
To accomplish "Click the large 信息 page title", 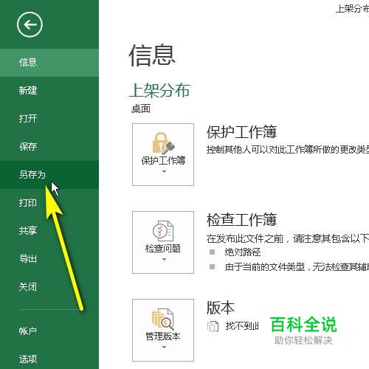I will click(152, 55).
